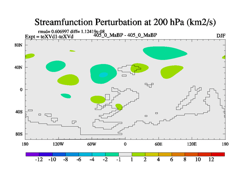The width and height of the screenshot is (243, 182).
Task: Click the '405_0_MaBP - 405_0_MaBP' subtitle
Action: (x=125, y=35)
